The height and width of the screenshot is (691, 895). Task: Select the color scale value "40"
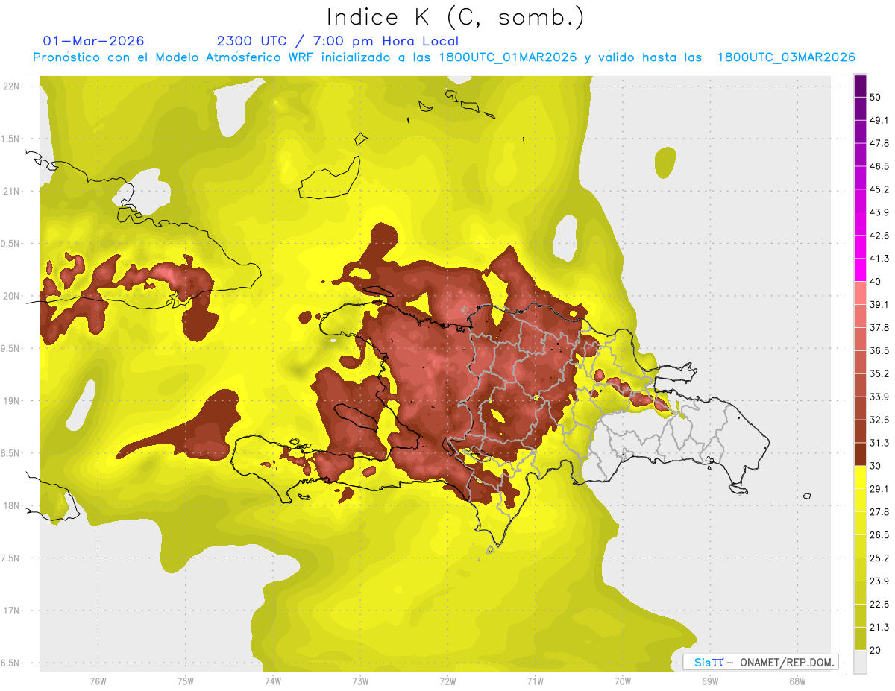[876, 282]
